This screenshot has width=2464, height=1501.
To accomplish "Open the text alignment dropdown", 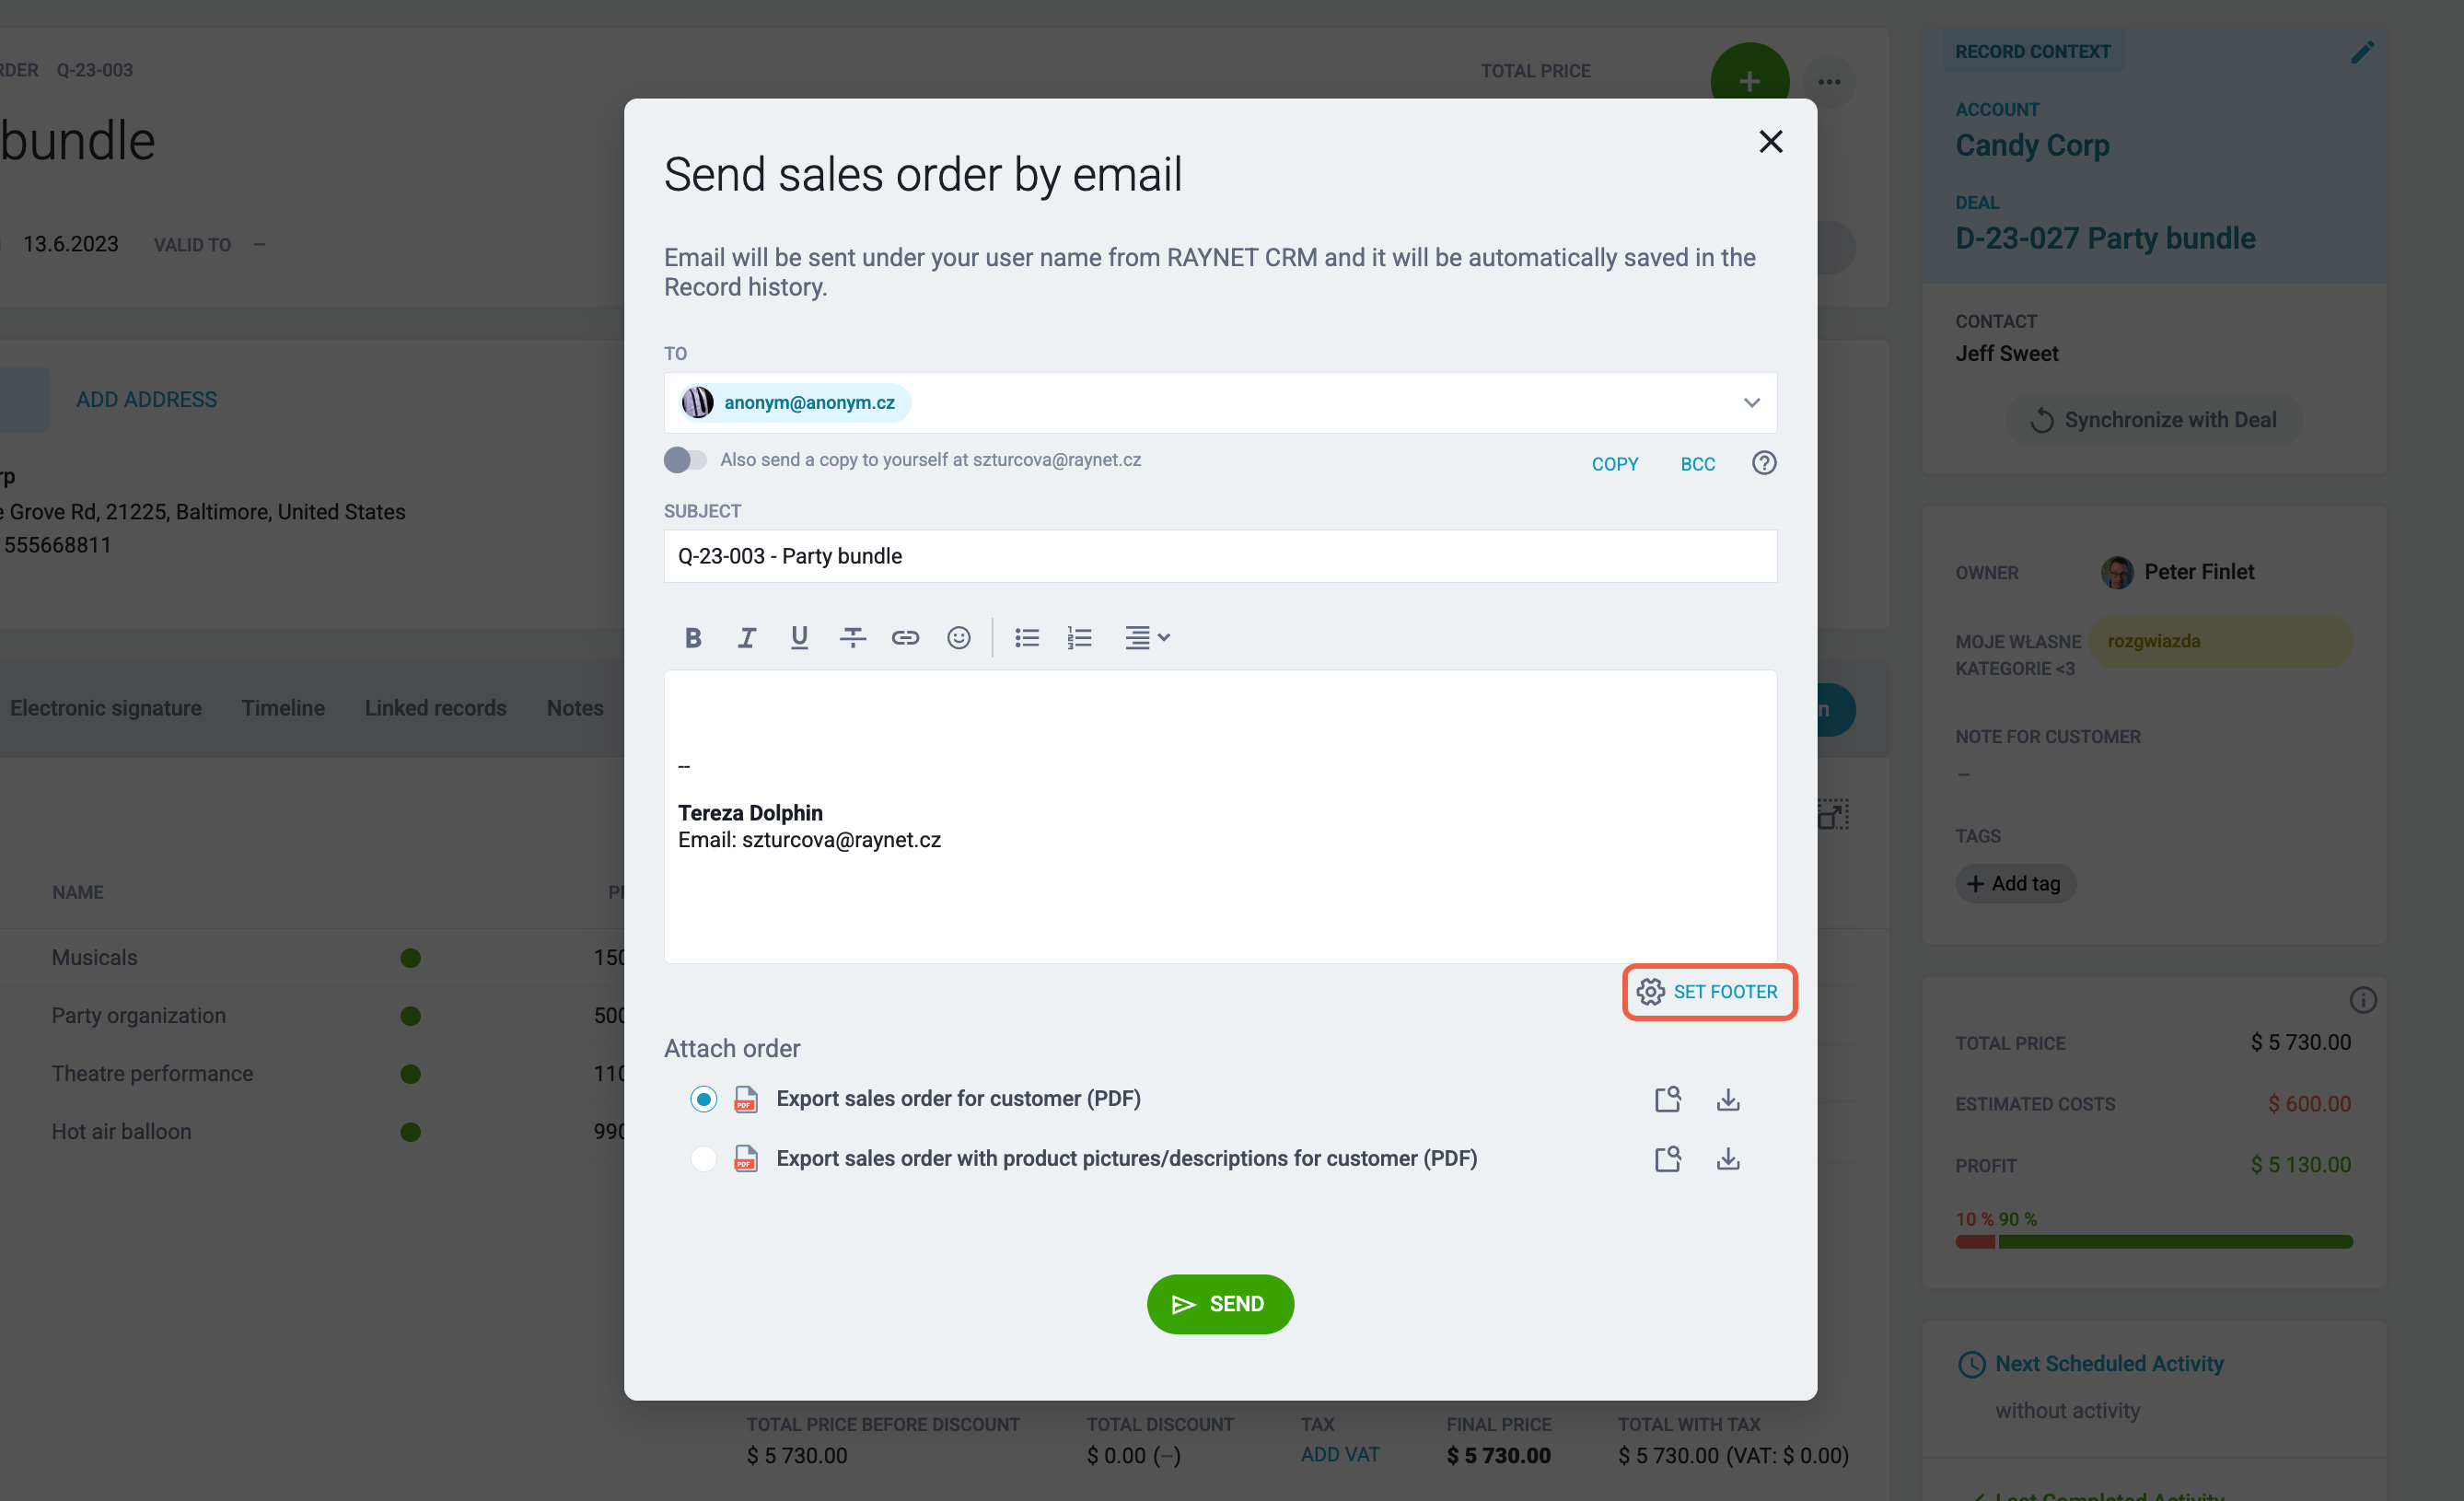I will [1146, 637].
